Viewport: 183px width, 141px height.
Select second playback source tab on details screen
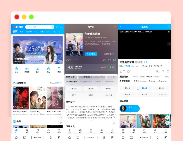pyautogui.click(x=86, y=82)
